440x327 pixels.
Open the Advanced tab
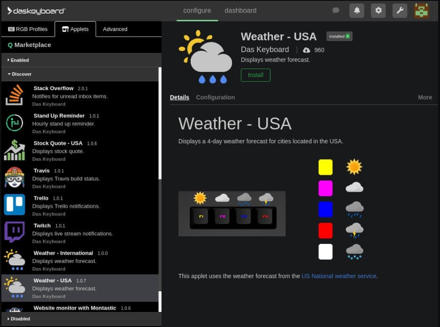[x=115, y=29]
